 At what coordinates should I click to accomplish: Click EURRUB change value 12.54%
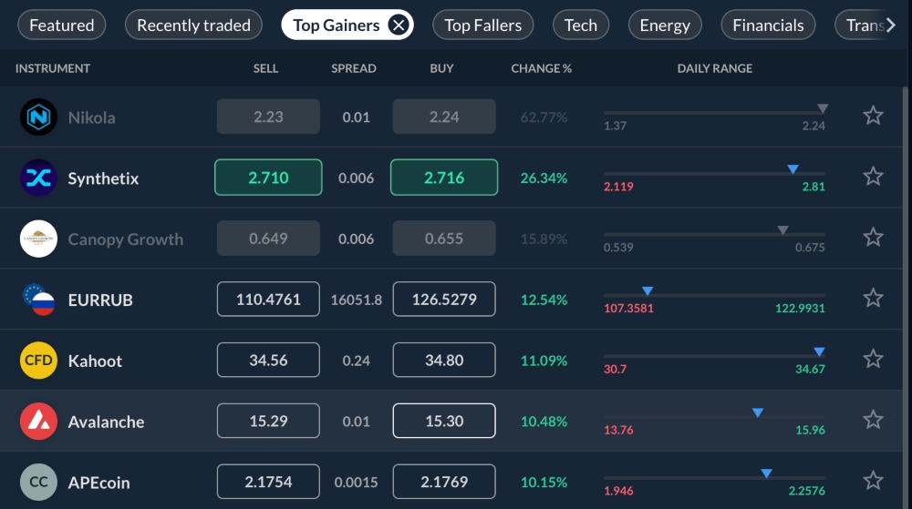coord(544,300)
